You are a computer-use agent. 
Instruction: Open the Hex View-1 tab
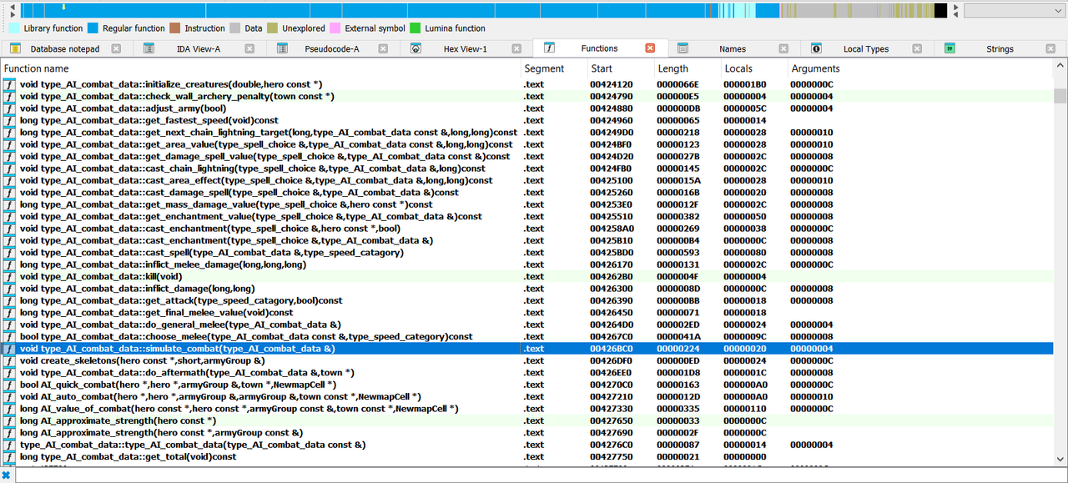point(465,48)
